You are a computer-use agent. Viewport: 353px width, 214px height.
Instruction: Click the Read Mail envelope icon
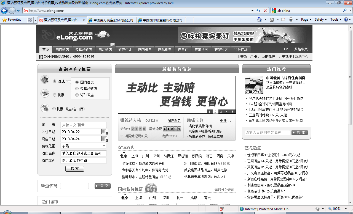click(283, 20)
